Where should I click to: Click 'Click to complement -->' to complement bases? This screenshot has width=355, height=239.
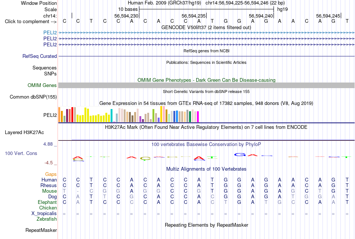(x=31, y=22)
